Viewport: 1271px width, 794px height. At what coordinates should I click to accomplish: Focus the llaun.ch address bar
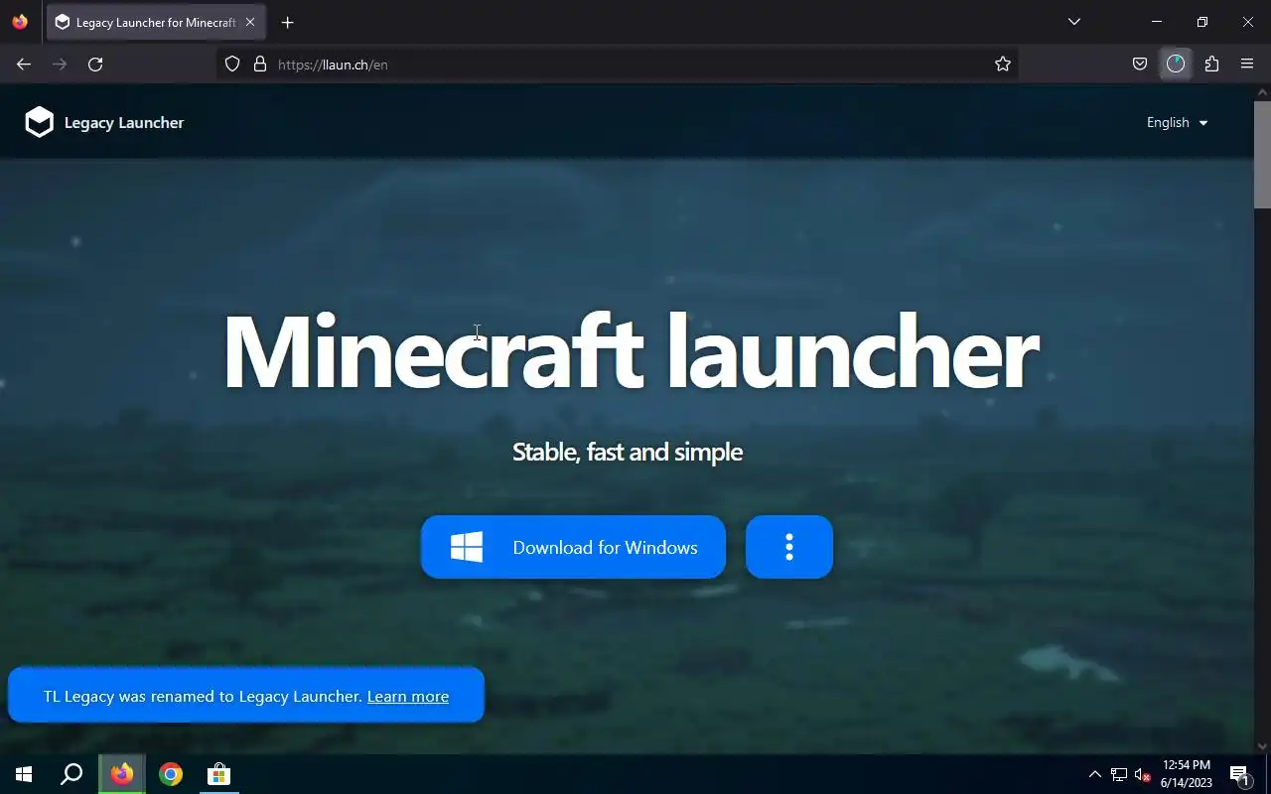pos(616,65)
